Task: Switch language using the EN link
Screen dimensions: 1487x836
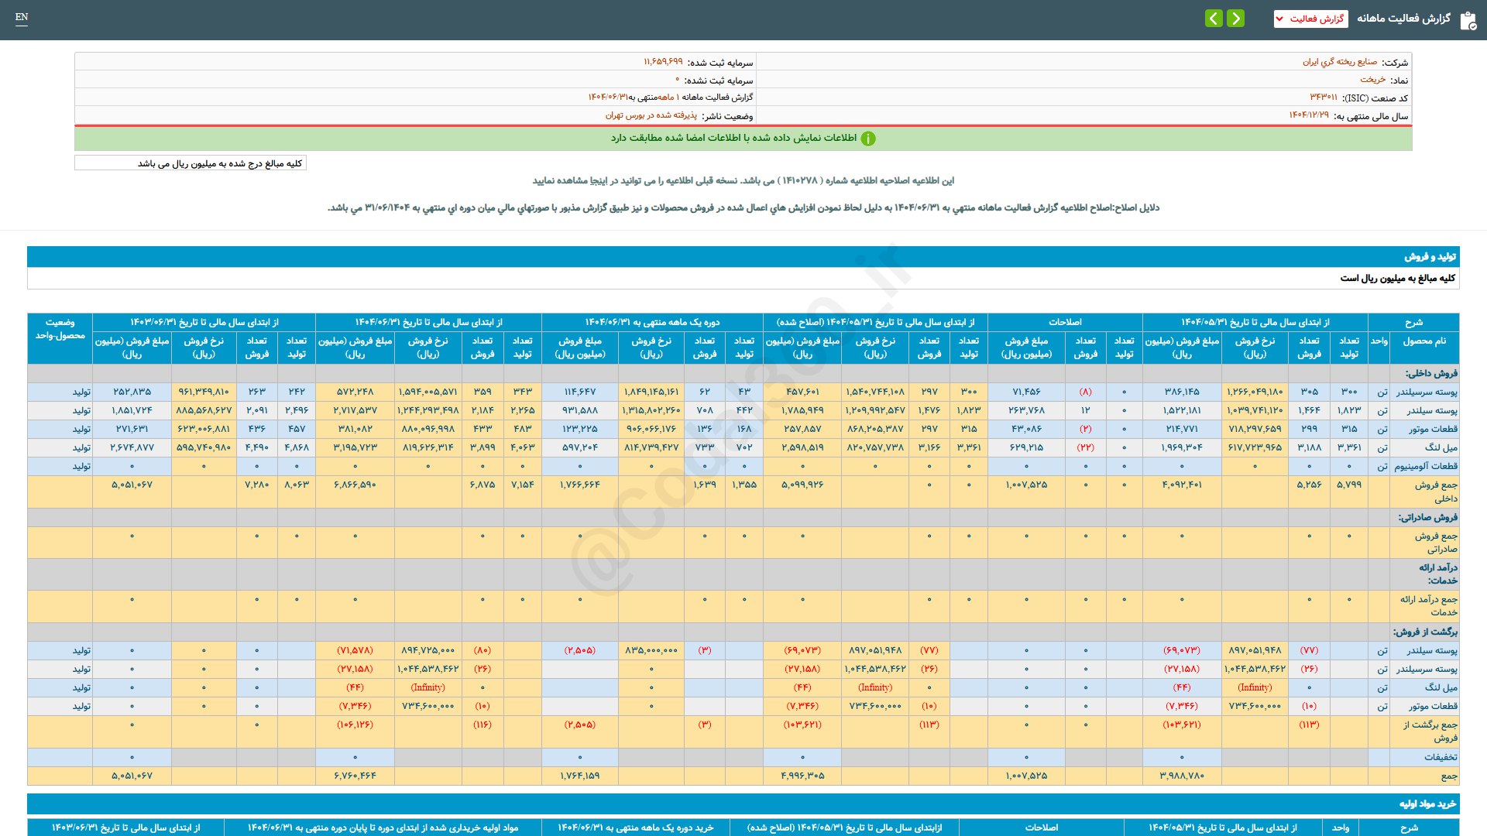Action: pyautogui.click(x=22, y=17)
